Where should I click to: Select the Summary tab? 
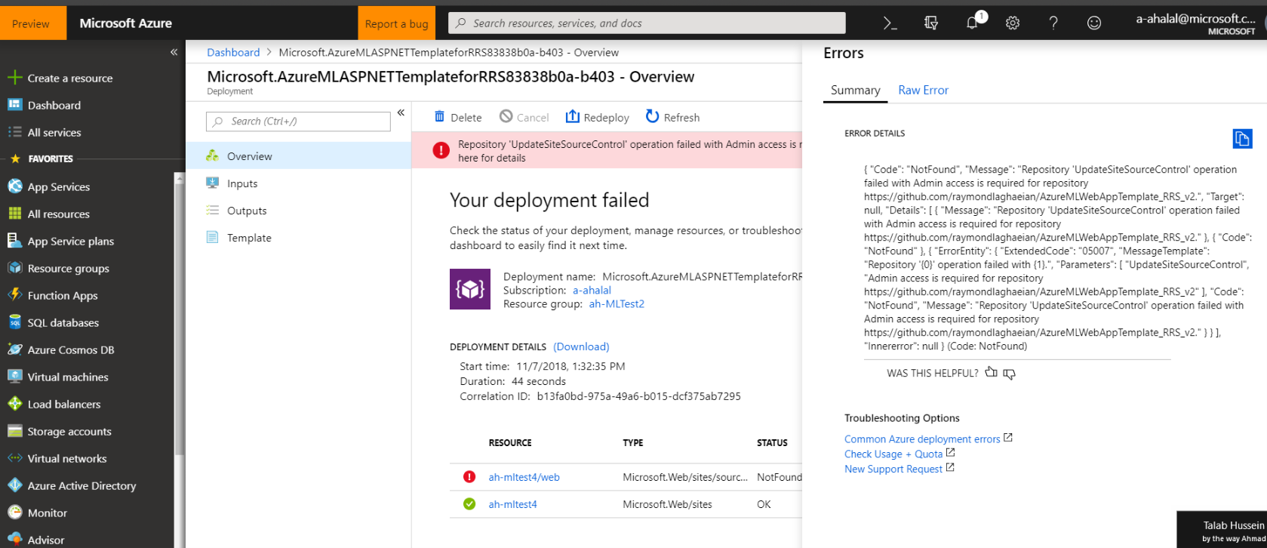coord(855,90)
